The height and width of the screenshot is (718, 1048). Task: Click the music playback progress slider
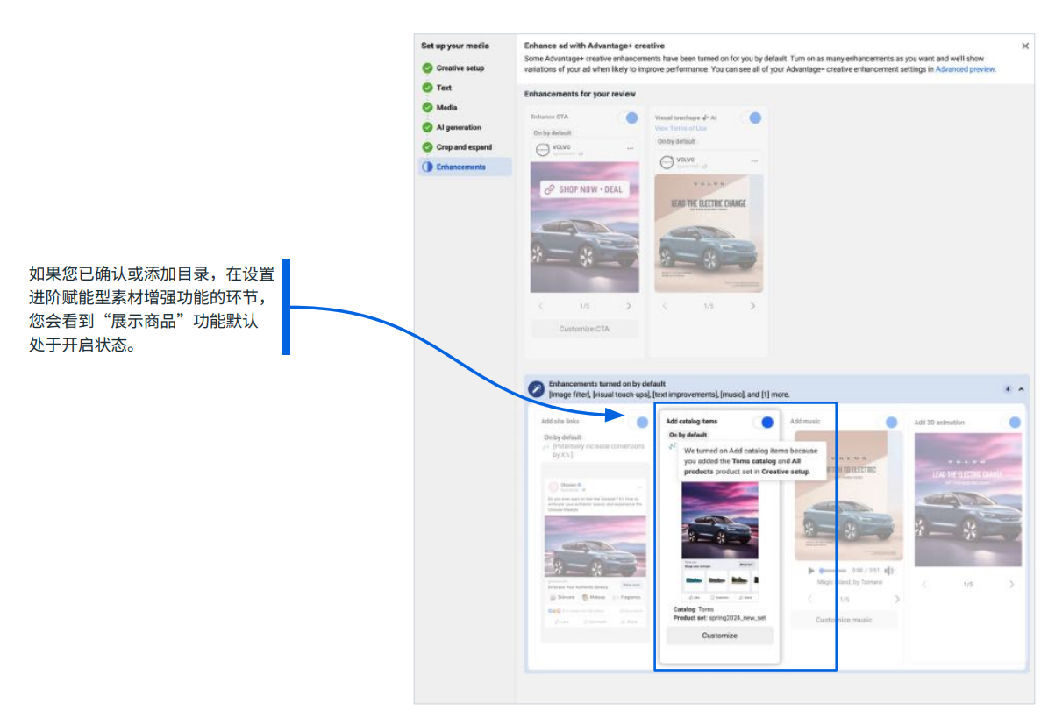833,571
